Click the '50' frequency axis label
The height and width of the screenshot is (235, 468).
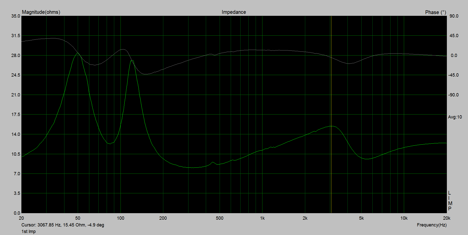pyautogui.click(x=78, y=218)
